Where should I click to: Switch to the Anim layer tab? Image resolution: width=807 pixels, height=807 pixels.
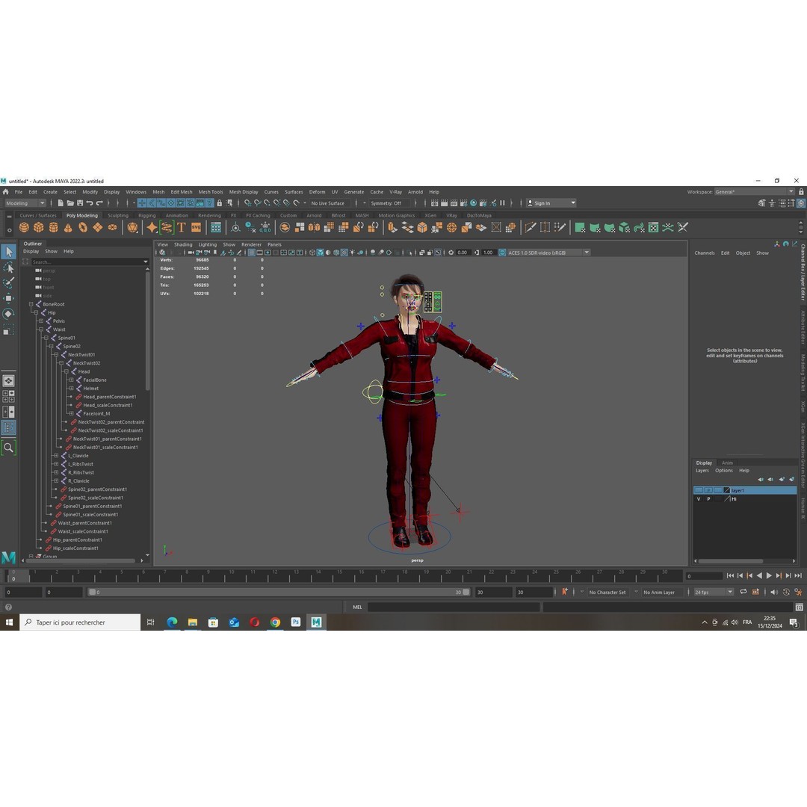[x=727, y=463]
